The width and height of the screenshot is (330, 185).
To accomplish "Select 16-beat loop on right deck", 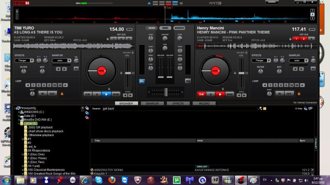I will pos(292,85).
